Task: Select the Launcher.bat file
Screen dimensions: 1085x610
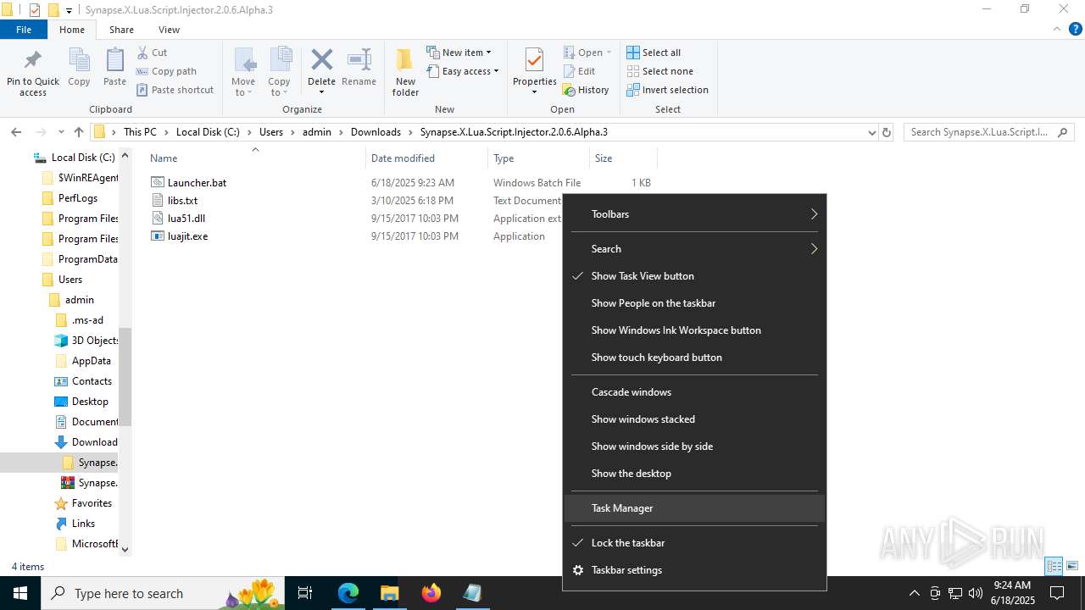Action: click(197, 183)
